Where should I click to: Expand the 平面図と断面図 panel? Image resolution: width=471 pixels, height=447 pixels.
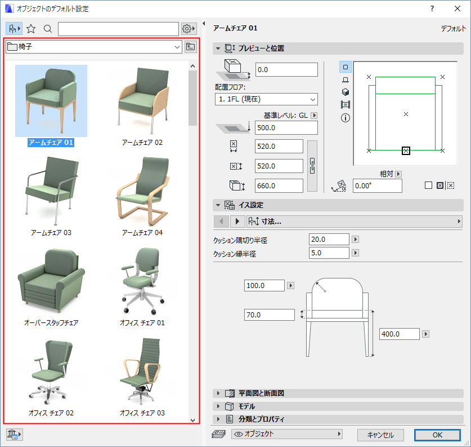218,393
